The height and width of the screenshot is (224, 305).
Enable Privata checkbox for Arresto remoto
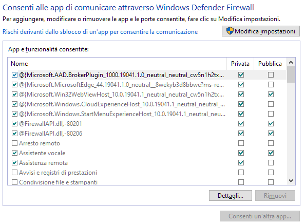pyautogui.click(x=241, y=143)
